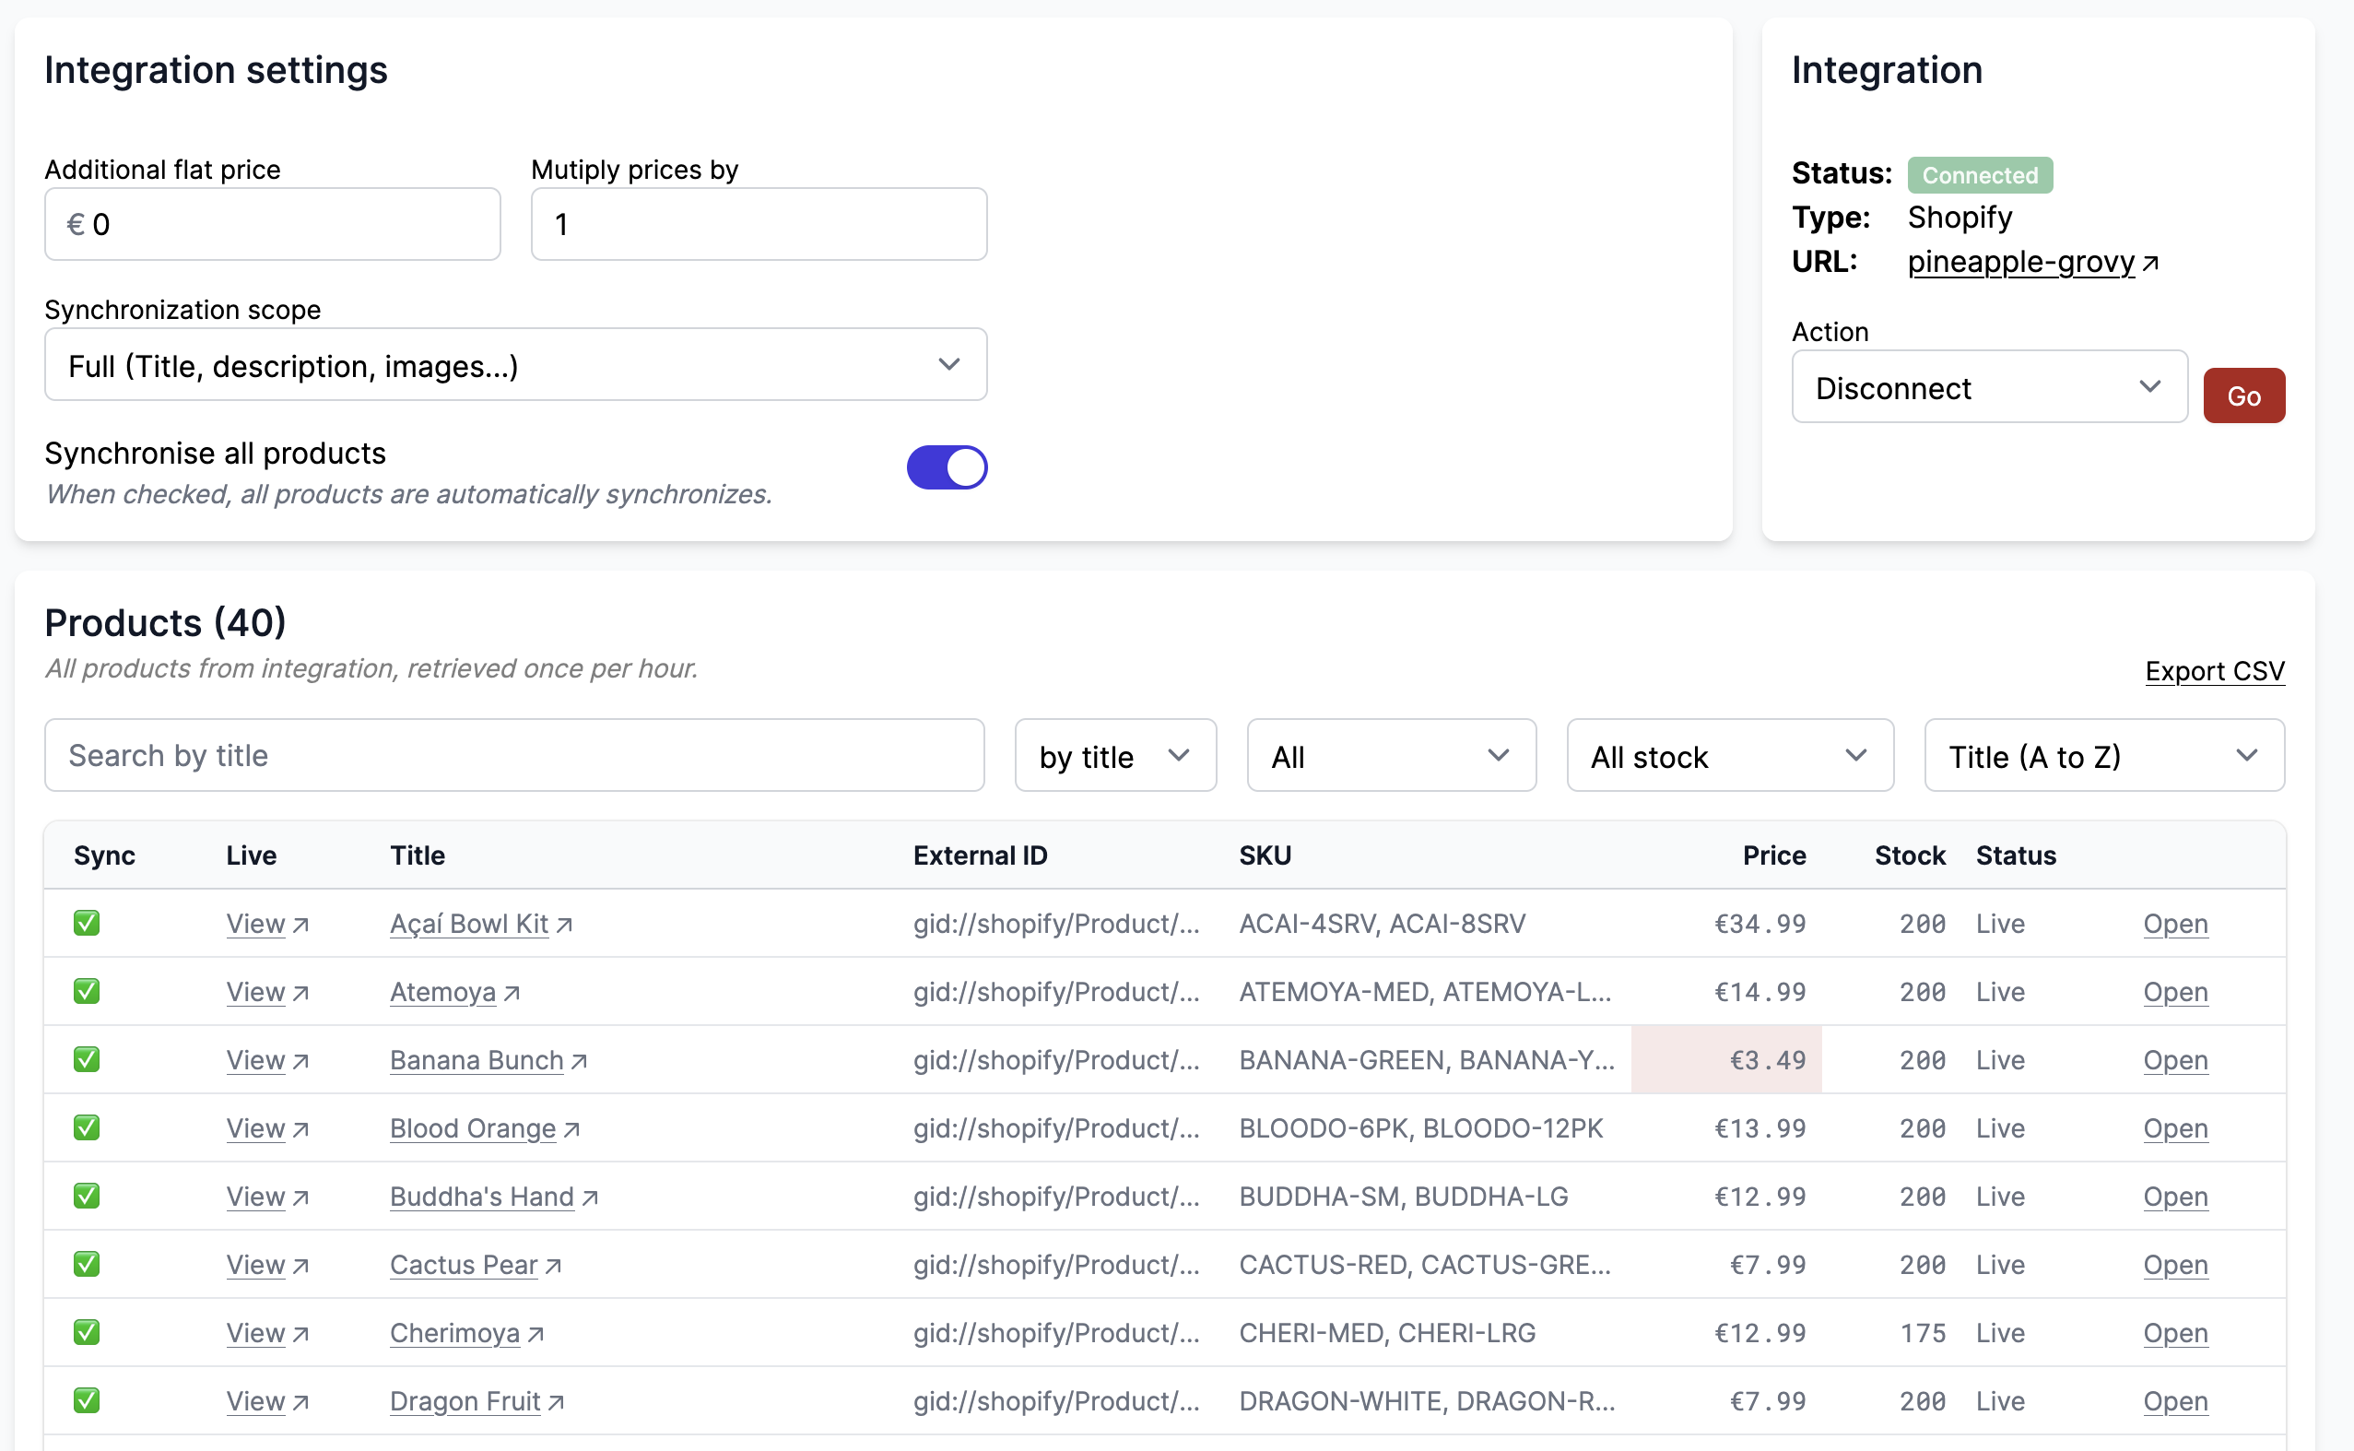Open Banana Bunch via its arrow icon
This screenshot has height=1451, width=2354.
tap(581, 1059)
